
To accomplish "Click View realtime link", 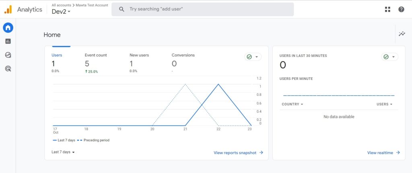I will [x=383, y=153].
